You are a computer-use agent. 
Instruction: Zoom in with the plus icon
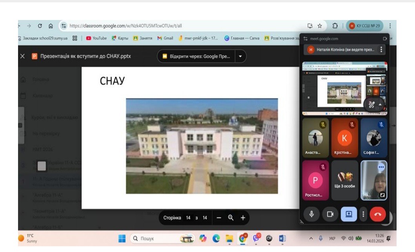click(x=243, y=218)
